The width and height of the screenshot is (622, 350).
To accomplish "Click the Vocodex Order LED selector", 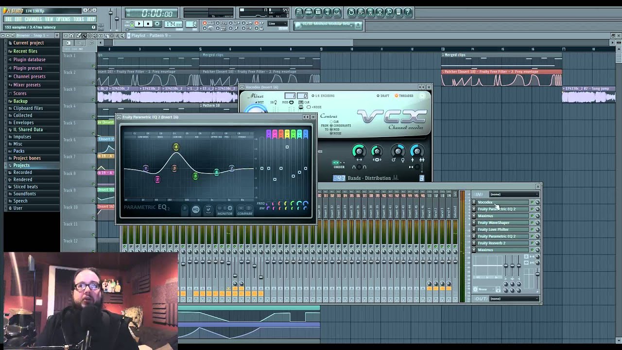I will pos(339,162).
